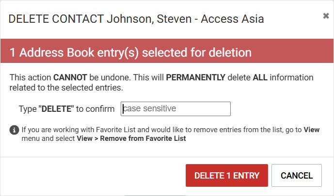The width and height of the screenshot is (334, 196).
Task: Focus the case sensitive confirmation field
Action: tap(175, 109)
